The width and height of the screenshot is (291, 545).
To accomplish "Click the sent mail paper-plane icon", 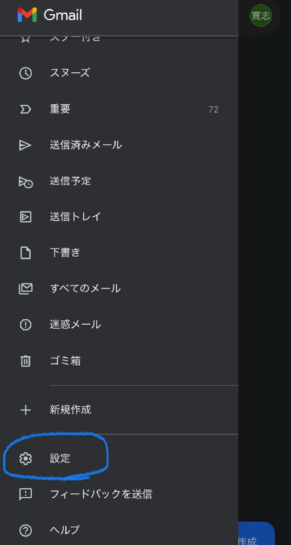I will 26,145.
